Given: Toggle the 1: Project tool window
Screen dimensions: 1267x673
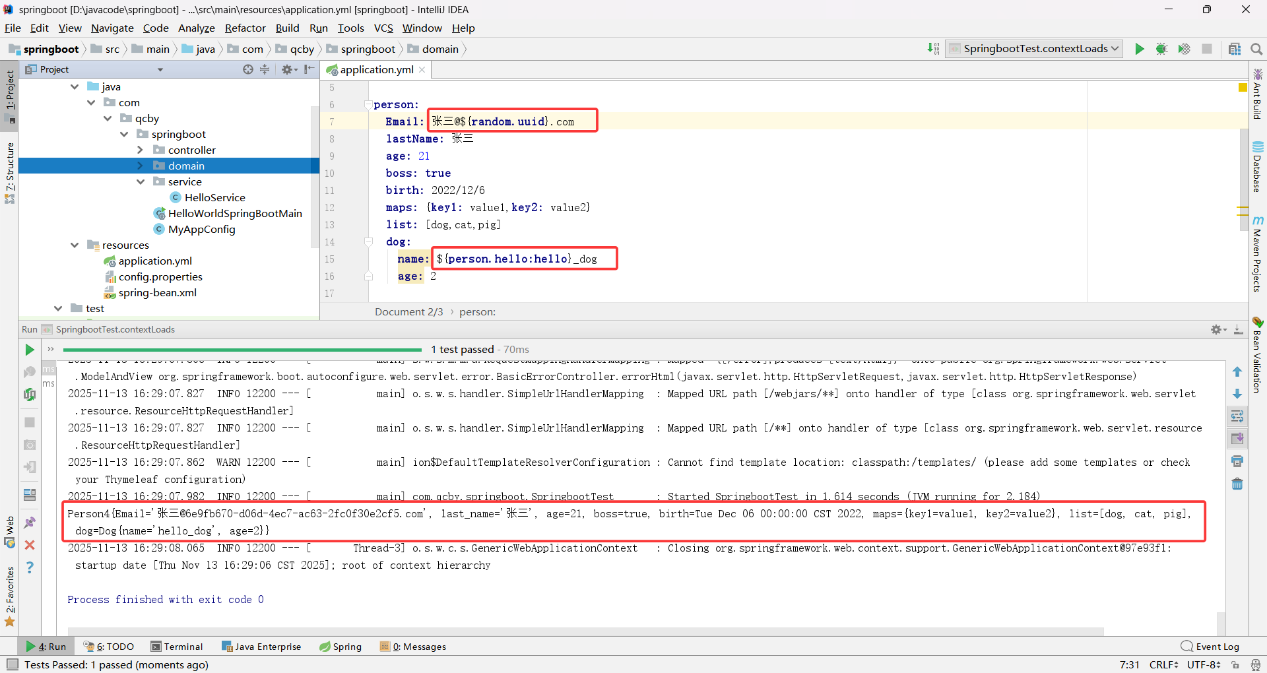Looking at the screenshot, I should click(x=9, y=96).
